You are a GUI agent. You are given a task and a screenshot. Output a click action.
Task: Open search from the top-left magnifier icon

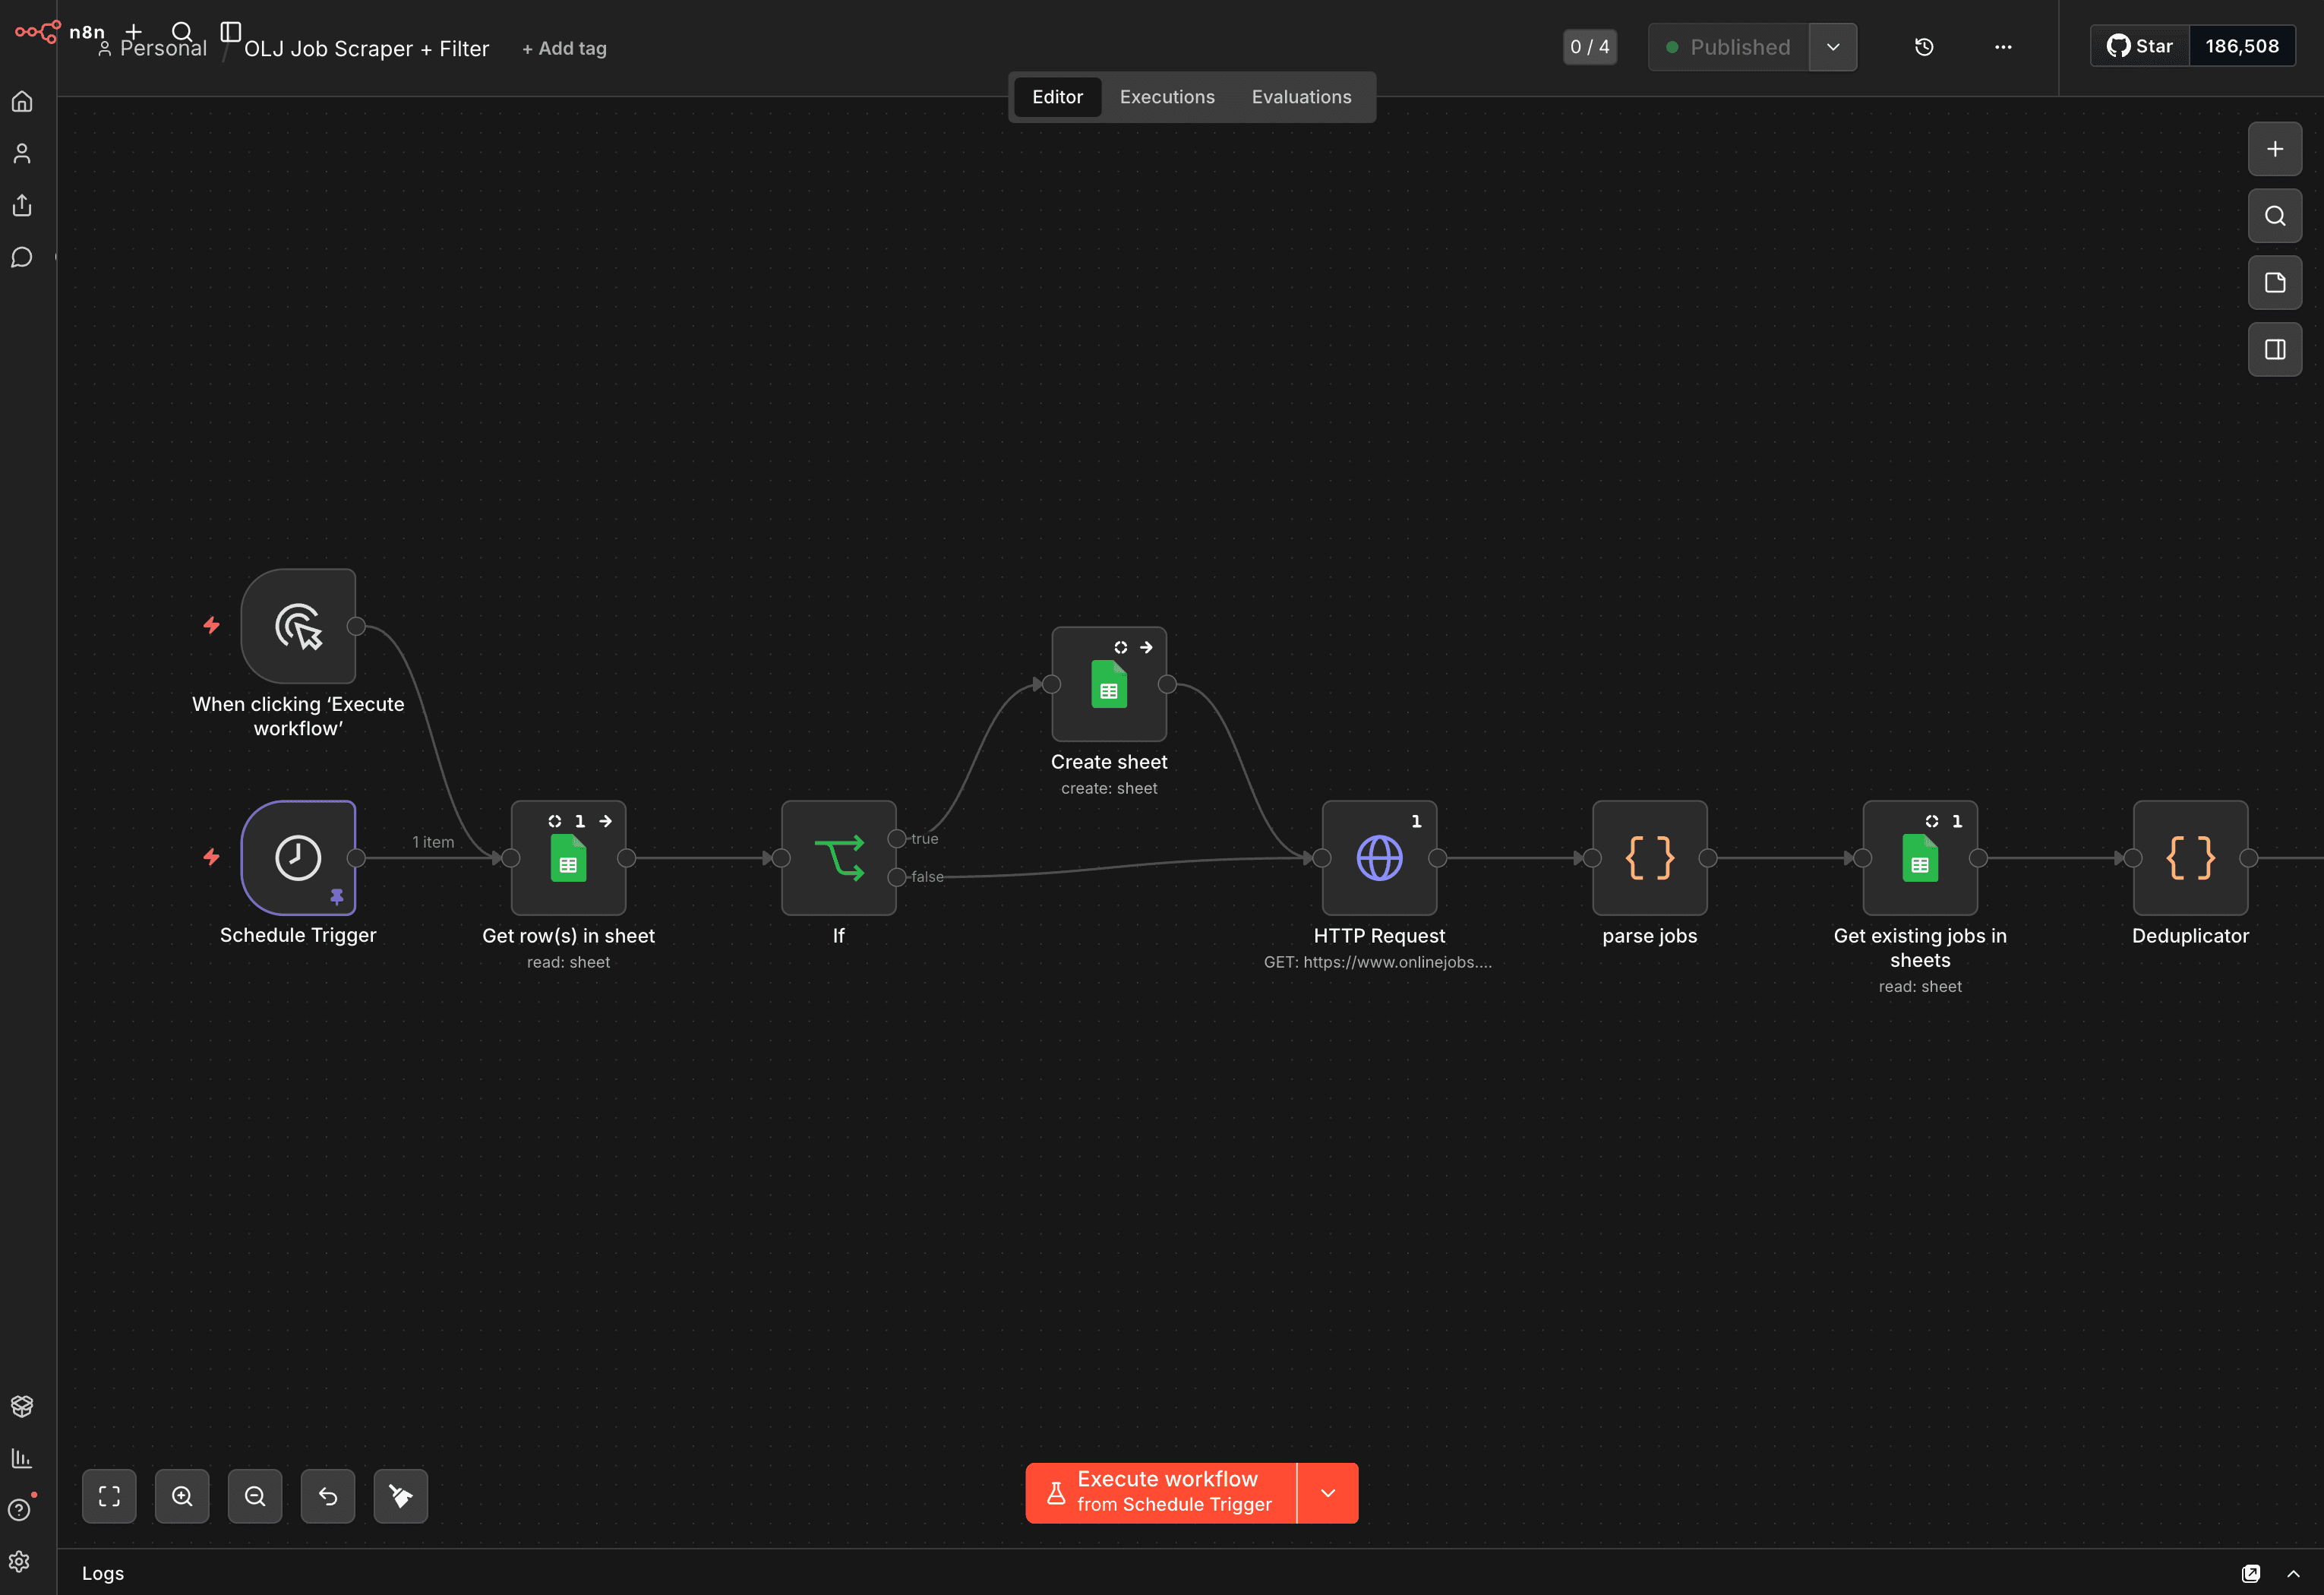[182, 31]
